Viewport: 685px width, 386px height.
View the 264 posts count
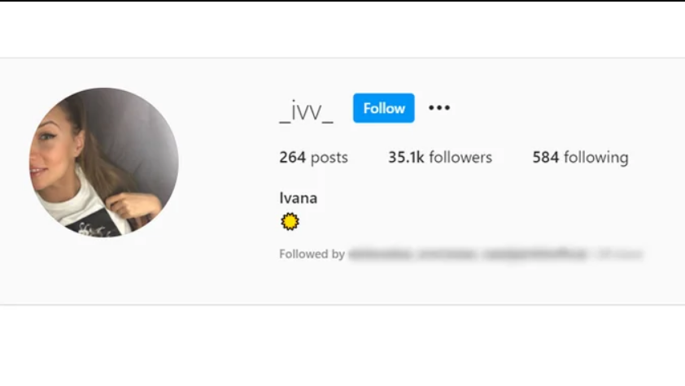(x=314, y=158)
